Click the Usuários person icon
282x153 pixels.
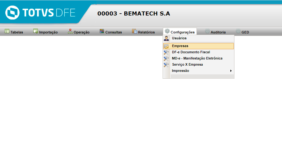click(166, 38)
